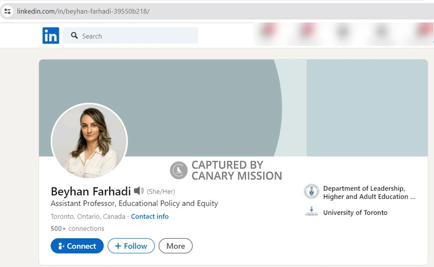Click the (She/Her) pronoun text
This screenshot has width=434, height=267.
tap(161, 192)
